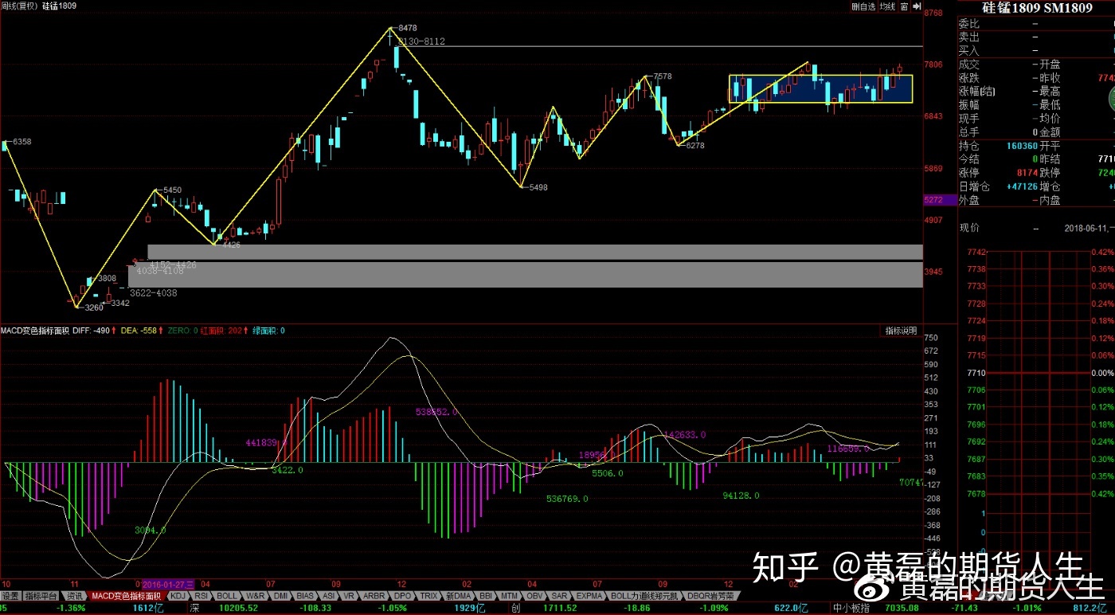The width and height of the screenshot is (1115, 615).
Task: Click the 538552.0 MACD area label
Action: point(437,412)
